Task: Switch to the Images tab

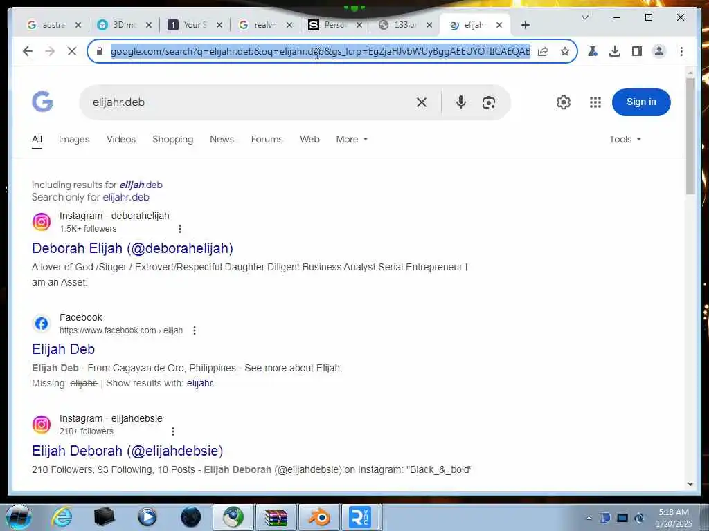Action: click(x=74, y=140)
